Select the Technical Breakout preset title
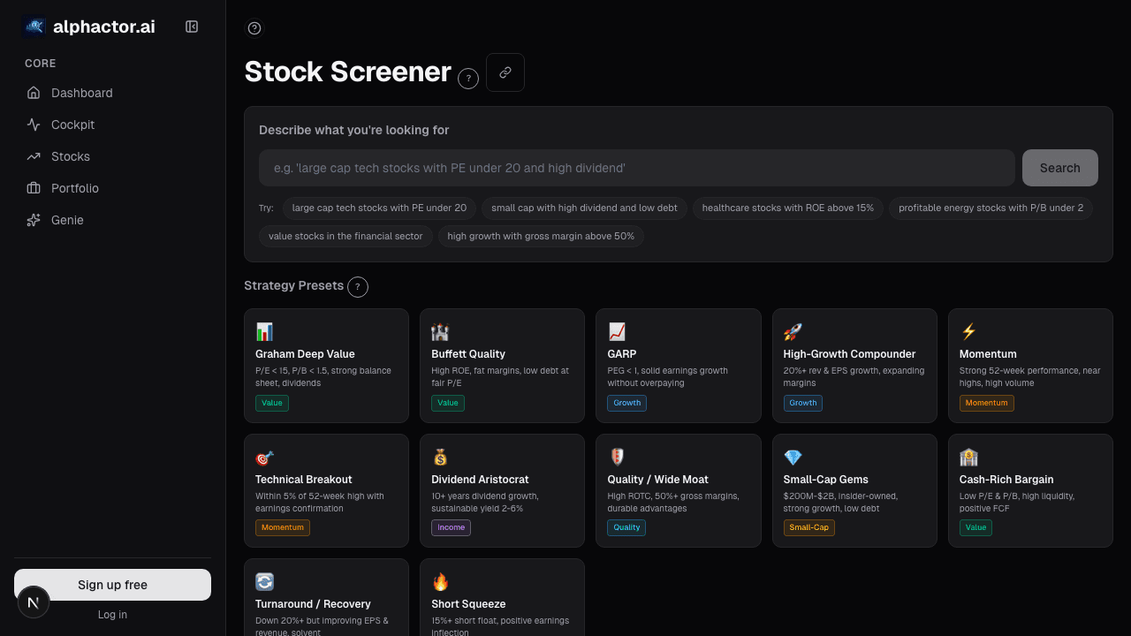 coord(303,480)
